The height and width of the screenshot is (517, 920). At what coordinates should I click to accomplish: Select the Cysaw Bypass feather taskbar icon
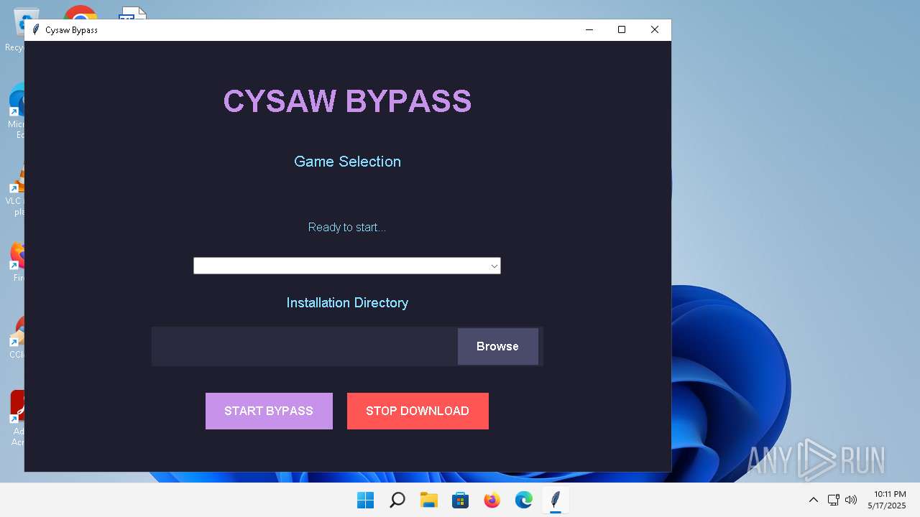coord(555,500)
